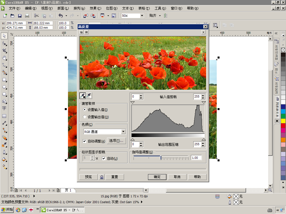Select the Pan hand tool

4,58
